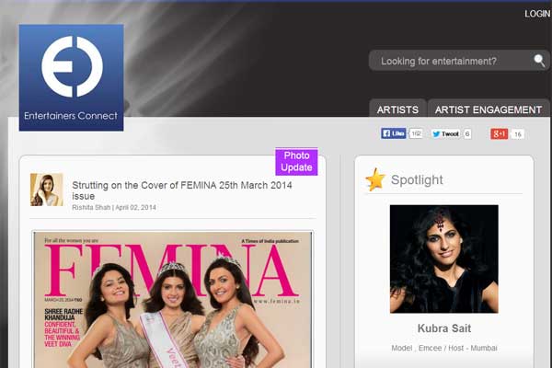Click the Google plus count 16

click(518, 133)
